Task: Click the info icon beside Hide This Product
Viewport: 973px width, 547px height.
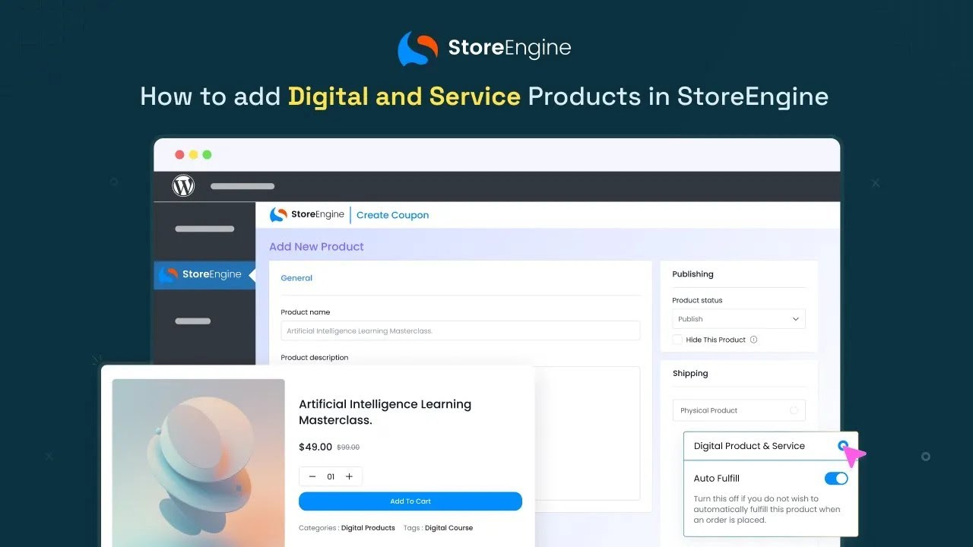Action: (754, 340)
